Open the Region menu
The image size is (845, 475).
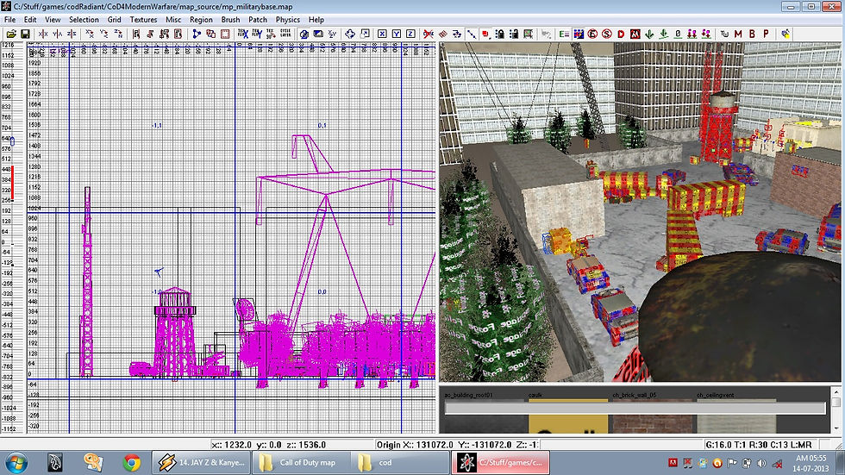point(201,19)
